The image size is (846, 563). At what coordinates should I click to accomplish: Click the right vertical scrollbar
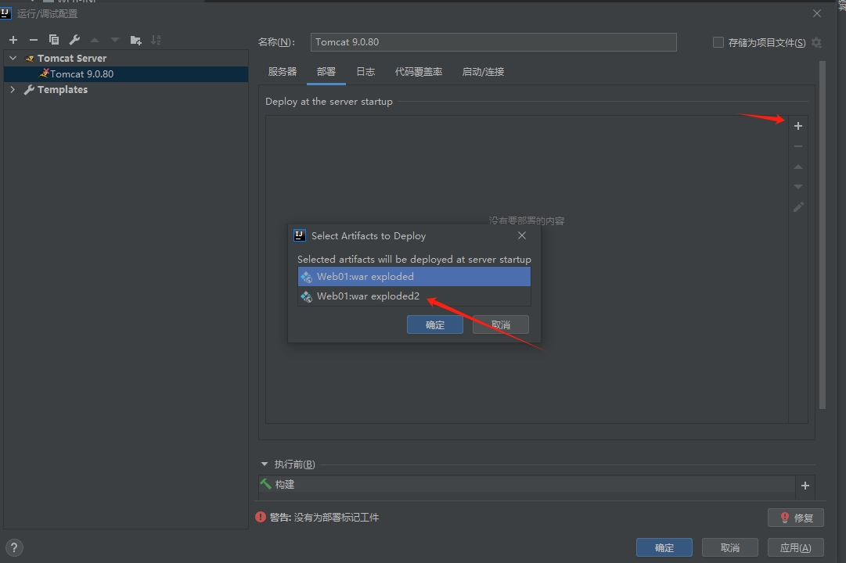(823, 235)
